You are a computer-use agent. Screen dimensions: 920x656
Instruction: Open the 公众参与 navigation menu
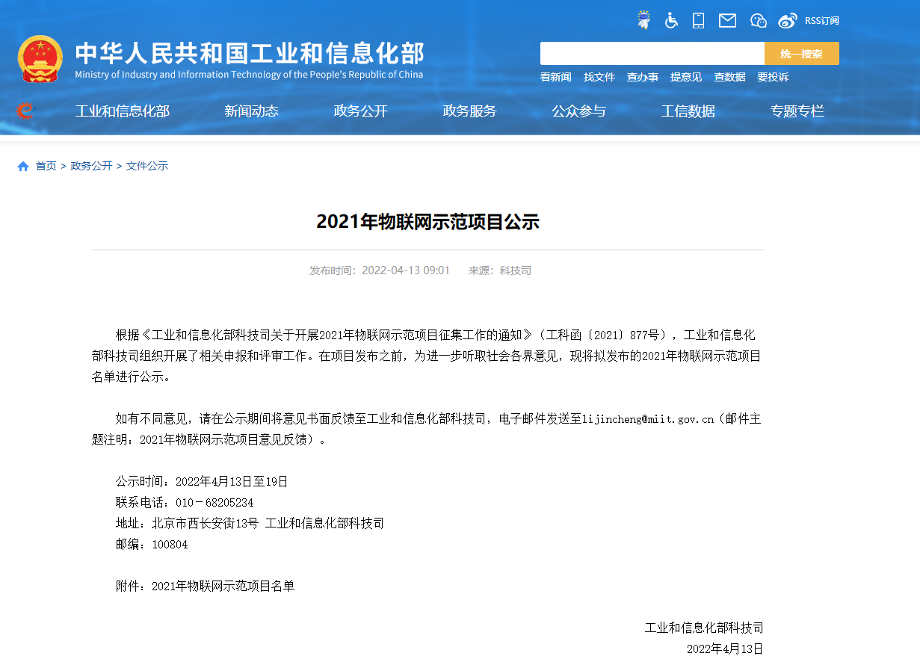(x=579, y=111)
